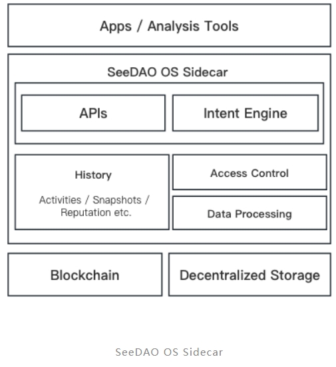Screen dimensions: 336x367
Task: Click the Data Processing block
Action: (x=250, y=213)
